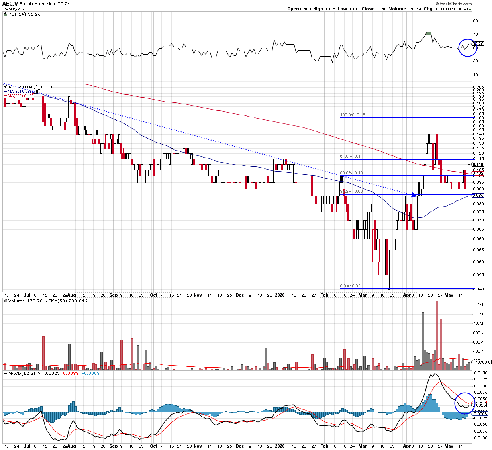Click the 50.0%: 0.10 Fibonacci label
Image resolution: width=492 pixels, height=450 pixels.
[x=351, y=173]
